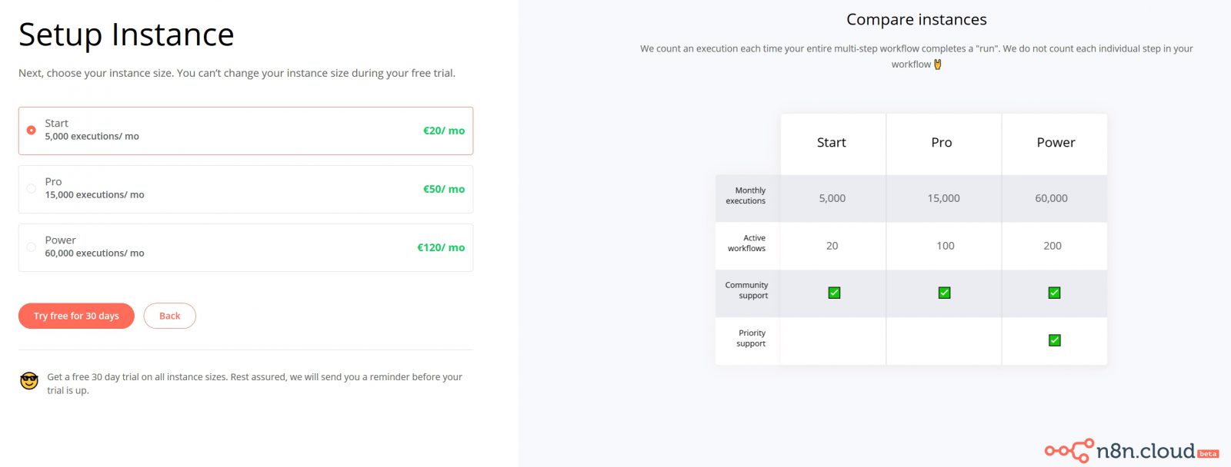Click the beta badge beside n8n.cloud

(x=1208, y=454)
